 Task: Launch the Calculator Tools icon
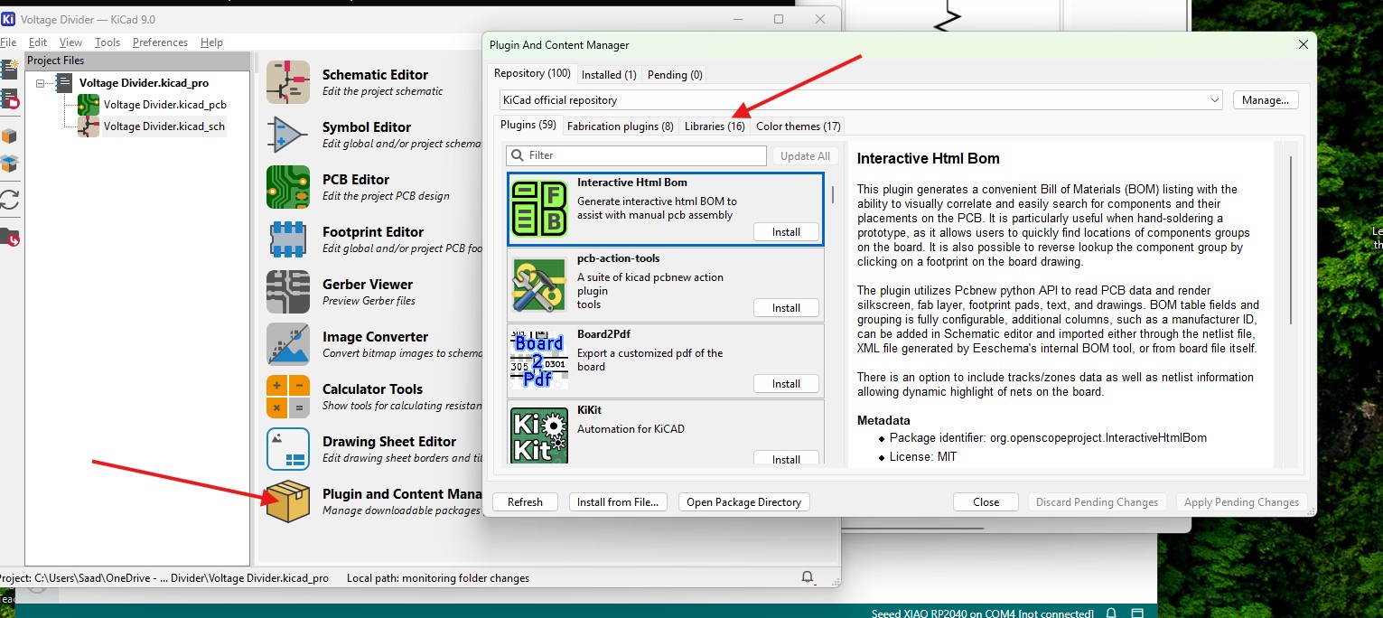point(288,397)
